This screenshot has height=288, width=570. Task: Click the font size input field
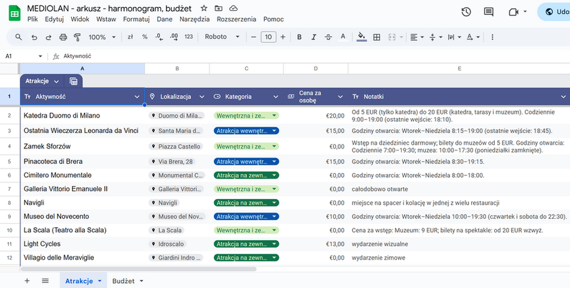269,37
